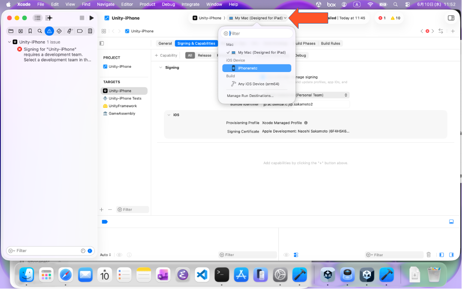The height and width of the screenshot is (289, 462).
Task: Open the Unity-iPhone scheme selector
Action: (x=207, y=18)
